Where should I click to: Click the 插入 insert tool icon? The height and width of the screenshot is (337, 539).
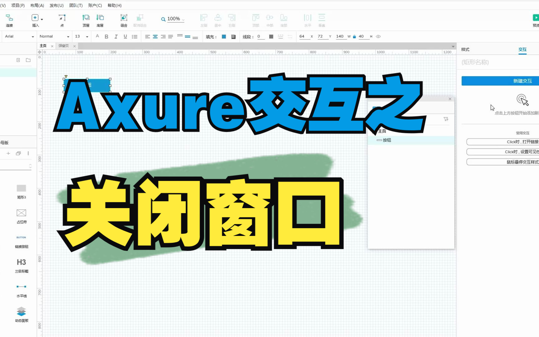(35, 18)
